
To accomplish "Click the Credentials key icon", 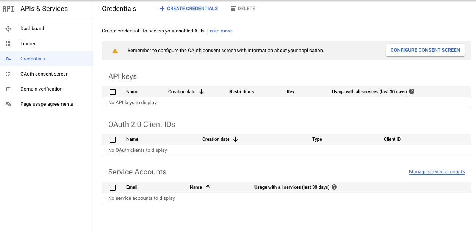I will point(8,59).
